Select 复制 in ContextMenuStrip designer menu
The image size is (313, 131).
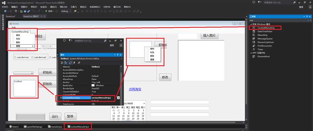pyautogui.click(x=18, y=35)
